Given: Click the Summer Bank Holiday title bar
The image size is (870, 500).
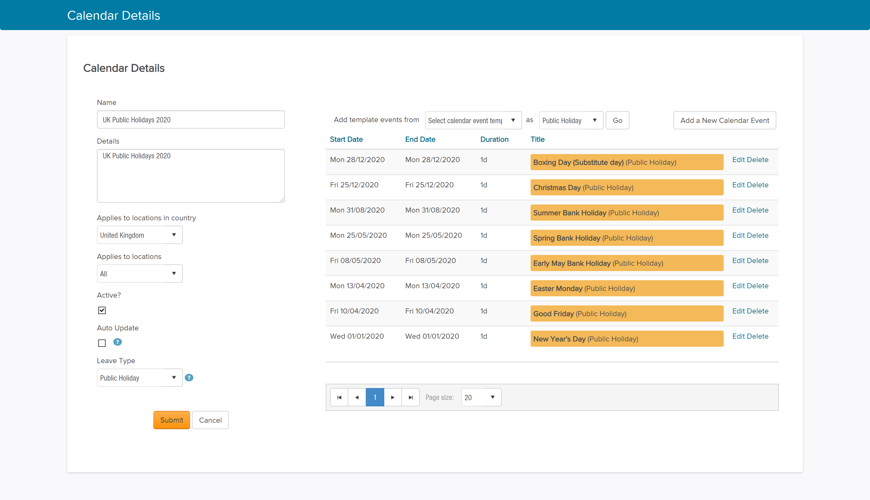Looking at the screenshot, I should (627, 213).
